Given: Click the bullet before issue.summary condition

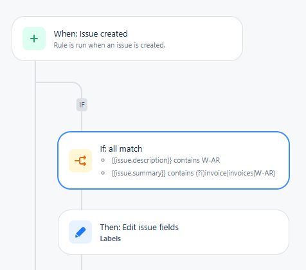Looking at the screenshot, I should 103,173.
